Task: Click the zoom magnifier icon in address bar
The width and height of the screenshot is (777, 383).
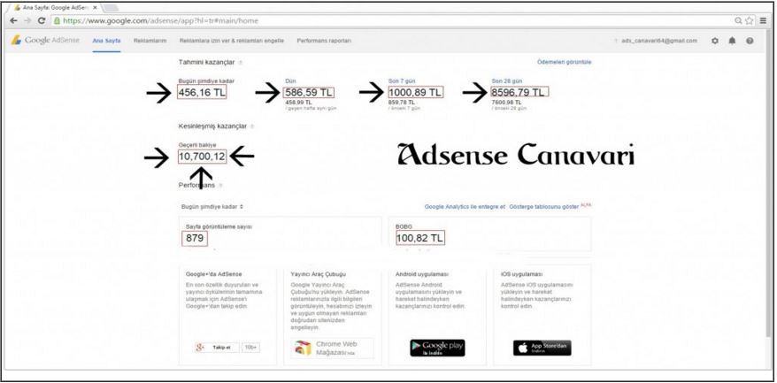Action: pos(738,21)
